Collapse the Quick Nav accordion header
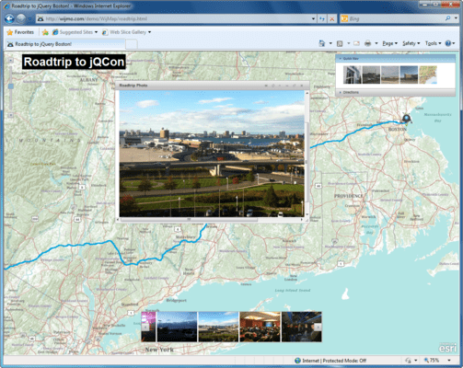 [x=396, y=58]
